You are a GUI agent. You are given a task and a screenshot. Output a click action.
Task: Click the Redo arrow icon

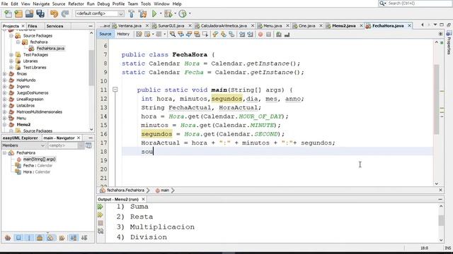(x=65, y=13)
